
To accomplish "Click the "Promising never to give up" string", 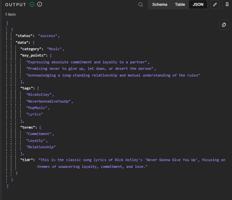I will coord(90,68).
